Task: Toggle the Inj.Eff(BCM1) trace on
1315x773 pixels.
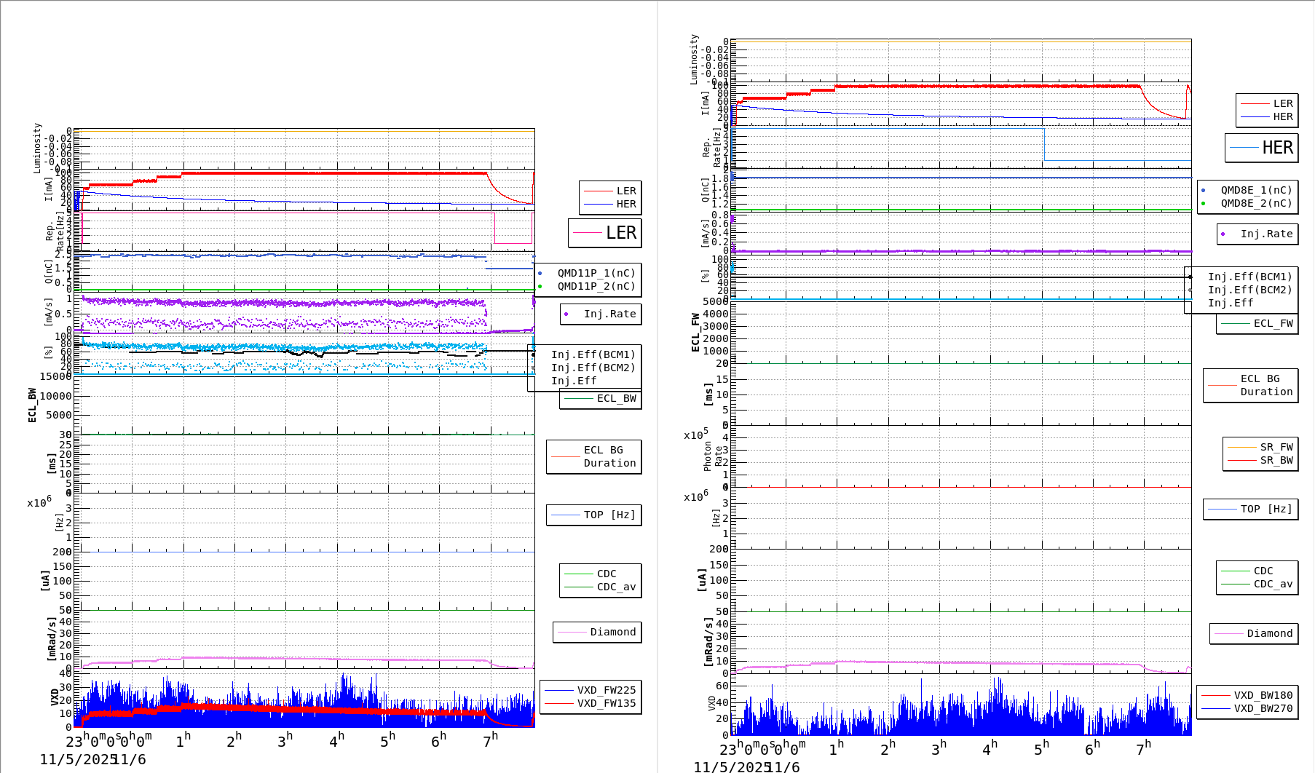Action: point(593,355)
